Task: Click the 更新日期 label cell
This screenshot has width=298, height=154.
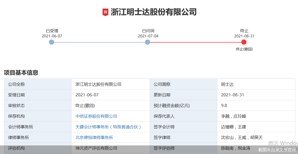Action: coord(183,95)
